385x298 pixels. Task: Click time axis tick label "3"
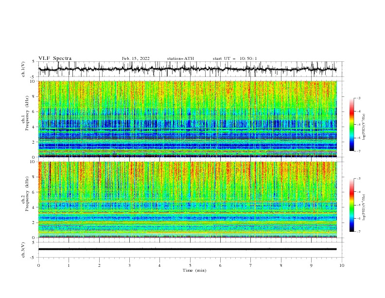(x=129, y=265)
